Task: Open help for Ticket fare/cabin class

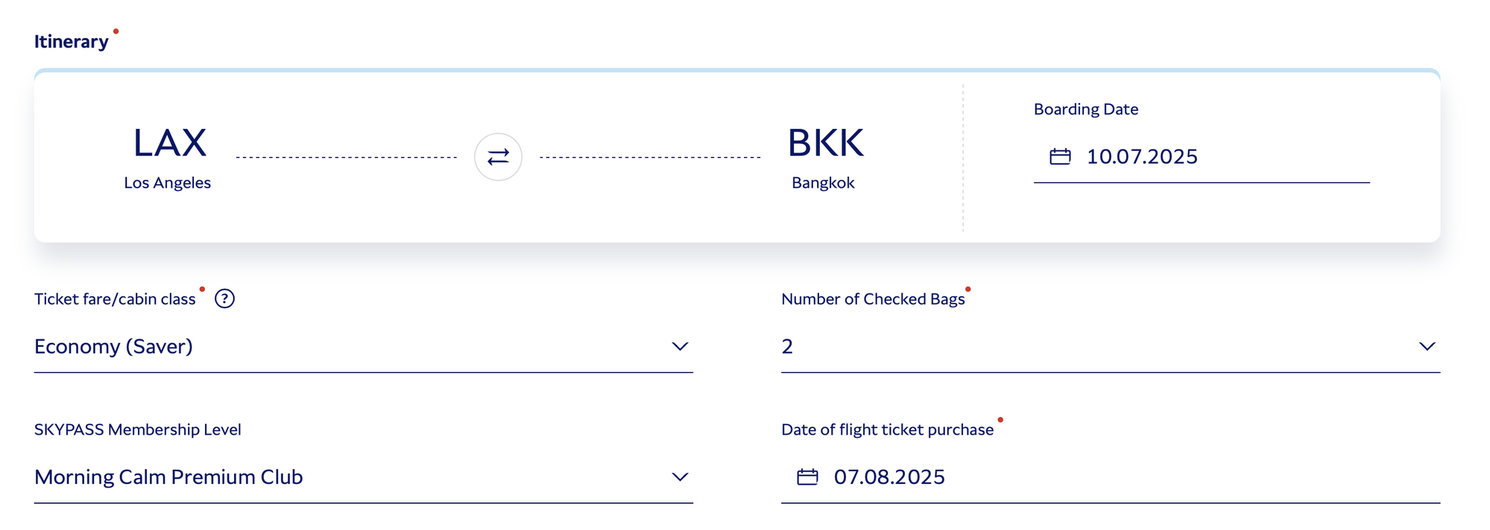Action: 224,298
